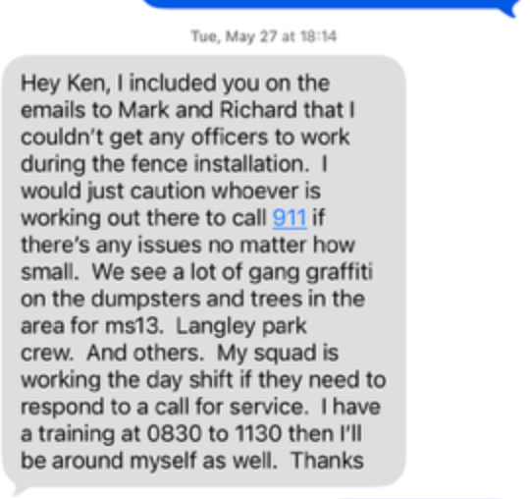Click the time "0830" in the message

175,434
